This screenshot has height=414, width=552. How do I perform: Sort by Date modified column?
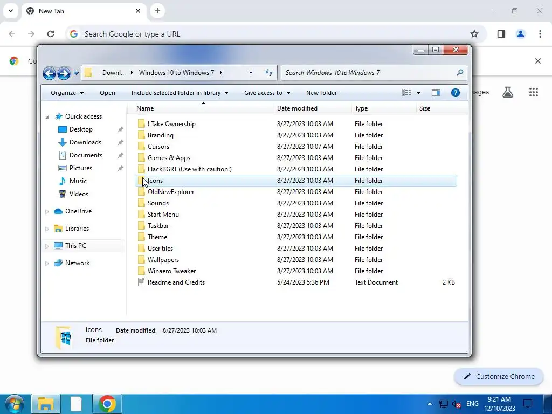point(313,108)
